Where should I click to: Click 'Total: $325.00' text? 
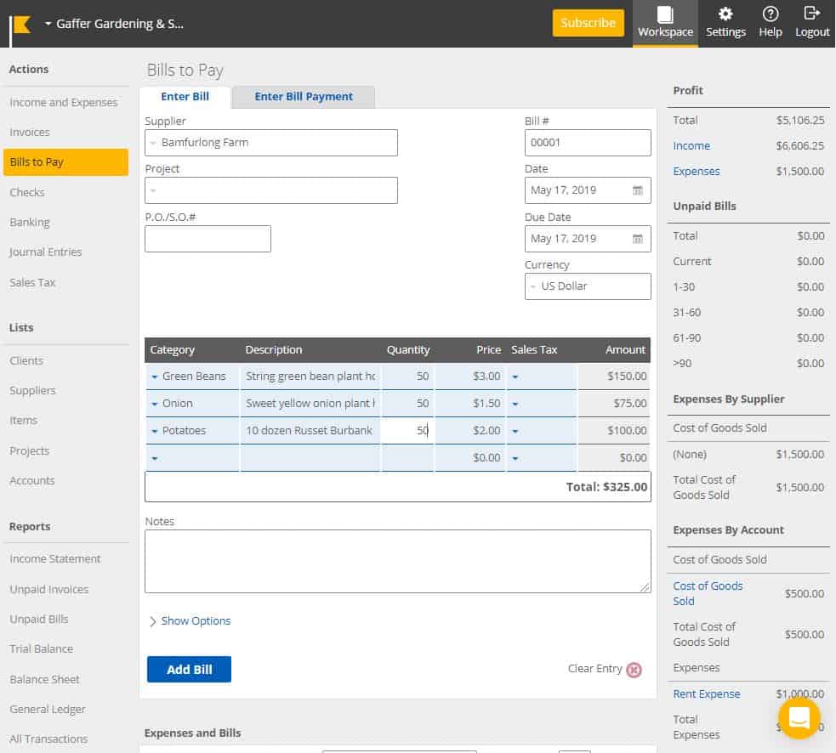[x=606, y=487]
